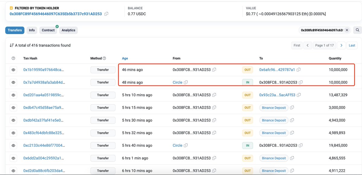Open To address 0x93c23a...5acAFf53

[x=277, y=95]
